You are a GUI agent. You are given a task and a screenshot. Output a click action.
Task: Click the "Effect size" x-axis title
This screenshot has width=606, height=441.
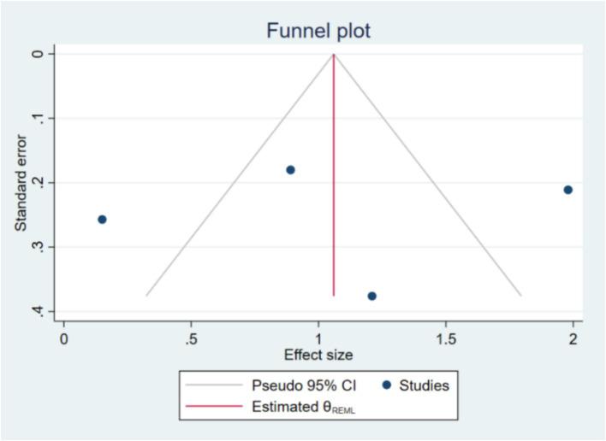pyautogui.click(x=317, y=354)
